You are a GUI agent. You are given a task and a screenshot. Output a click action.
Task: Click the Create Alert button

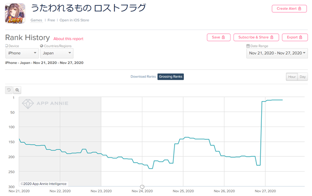289,9
